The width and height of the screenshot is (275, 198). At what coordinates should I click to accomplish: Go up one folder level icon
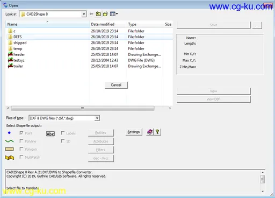[x=98, y=14]
